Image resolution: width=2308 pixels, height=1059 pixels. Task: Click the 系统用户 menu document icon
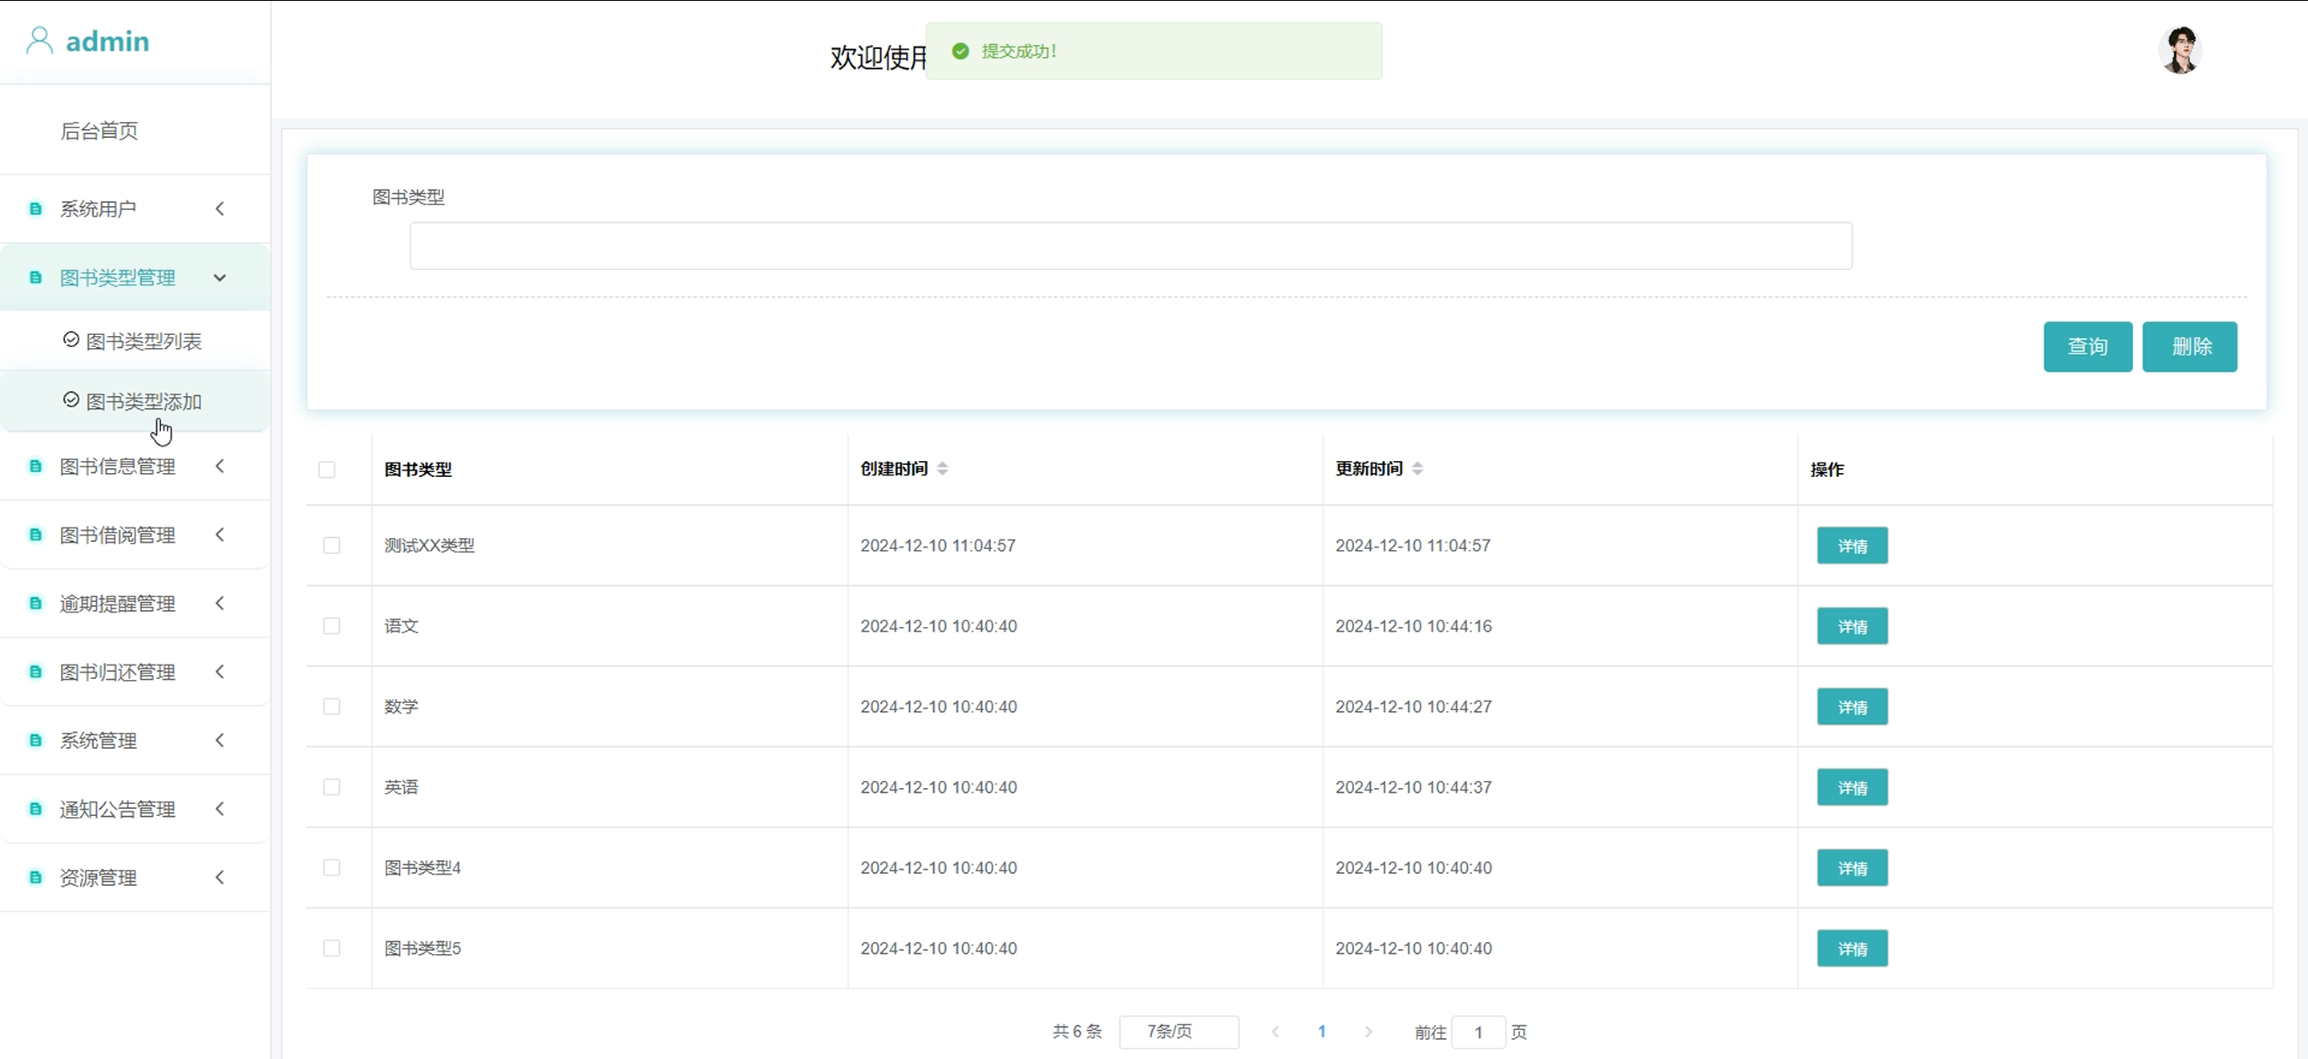[35, 208]
